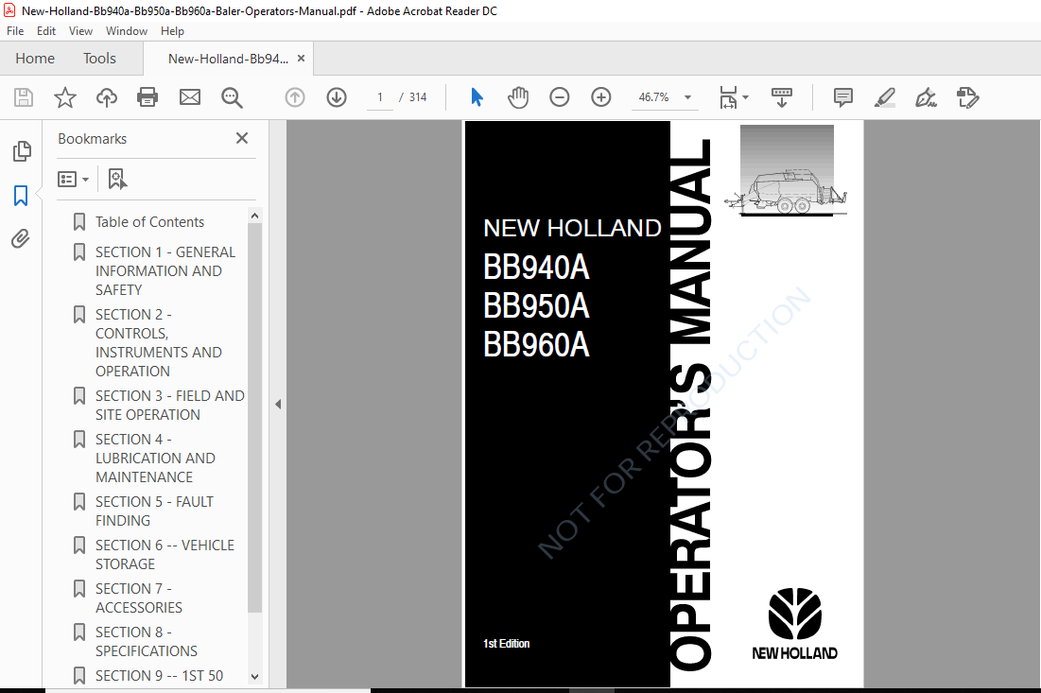
Task: Zoom in with plus button
Action: coord(600,97)
